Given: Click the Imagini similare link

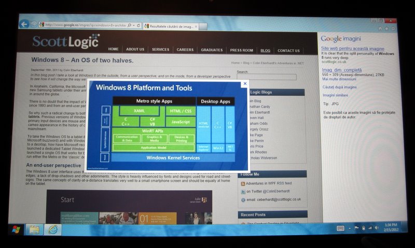Looking at the screenshot, I should click(x=335, y=95).
